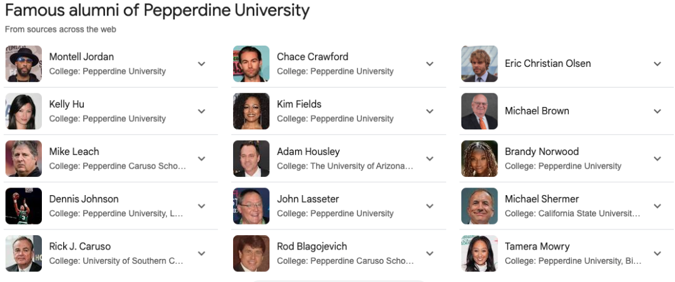Open Mike Leach's photo thumbnail

click(x=24, y=158)
